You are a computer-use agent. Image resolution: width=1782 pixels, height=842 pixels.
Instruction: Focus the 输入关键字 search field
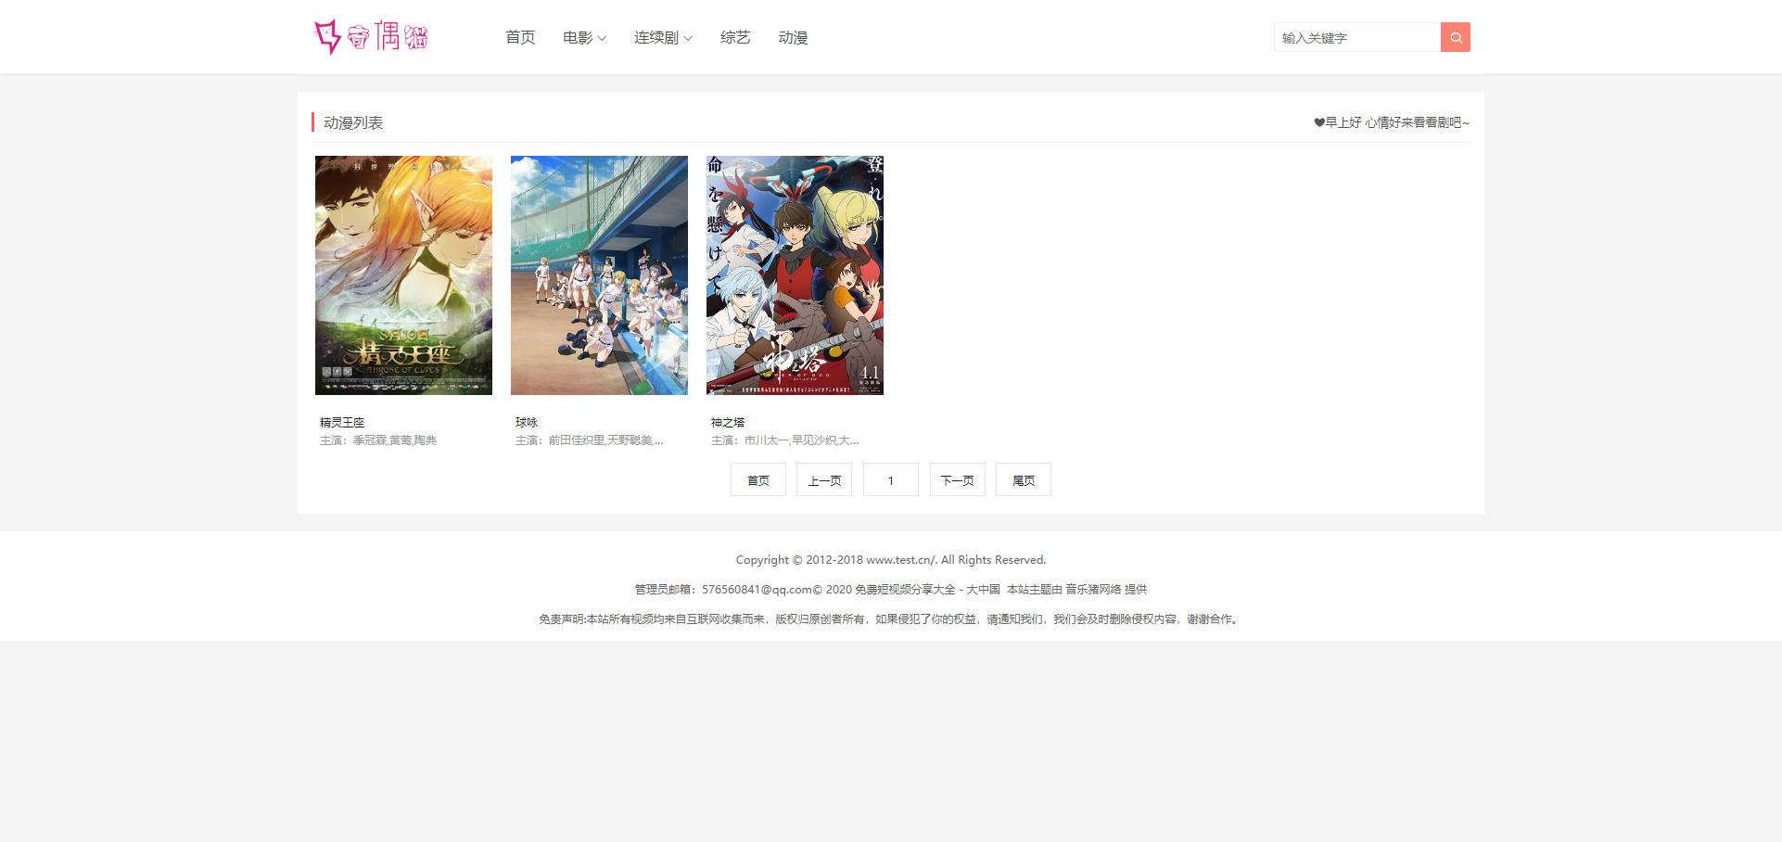click(1357, 37)
